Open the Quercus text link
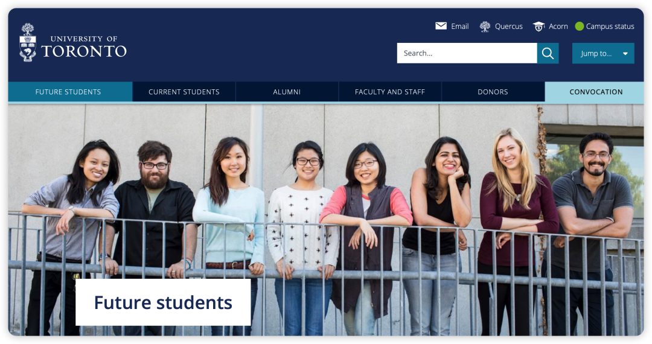The height and width of the screenshot is (344, 652). [508, 26]
